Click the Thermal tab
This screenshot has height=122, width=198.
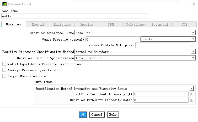(38, 25)
